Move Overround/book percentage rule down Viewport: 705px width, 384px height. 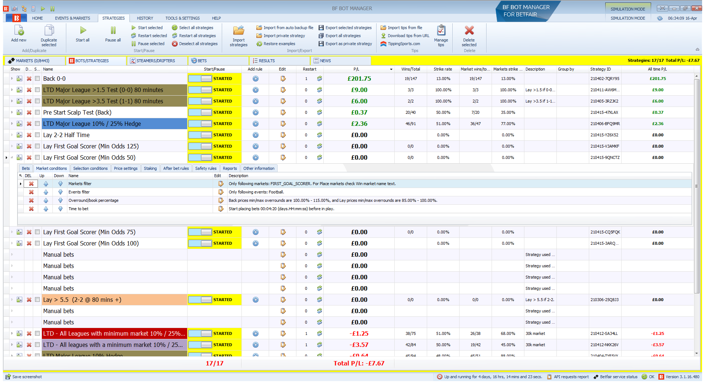pos(60,200)
